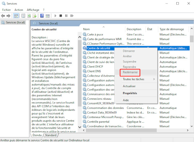
Task: Open Propriétés from the context menu
Action: tap(130, 93)
